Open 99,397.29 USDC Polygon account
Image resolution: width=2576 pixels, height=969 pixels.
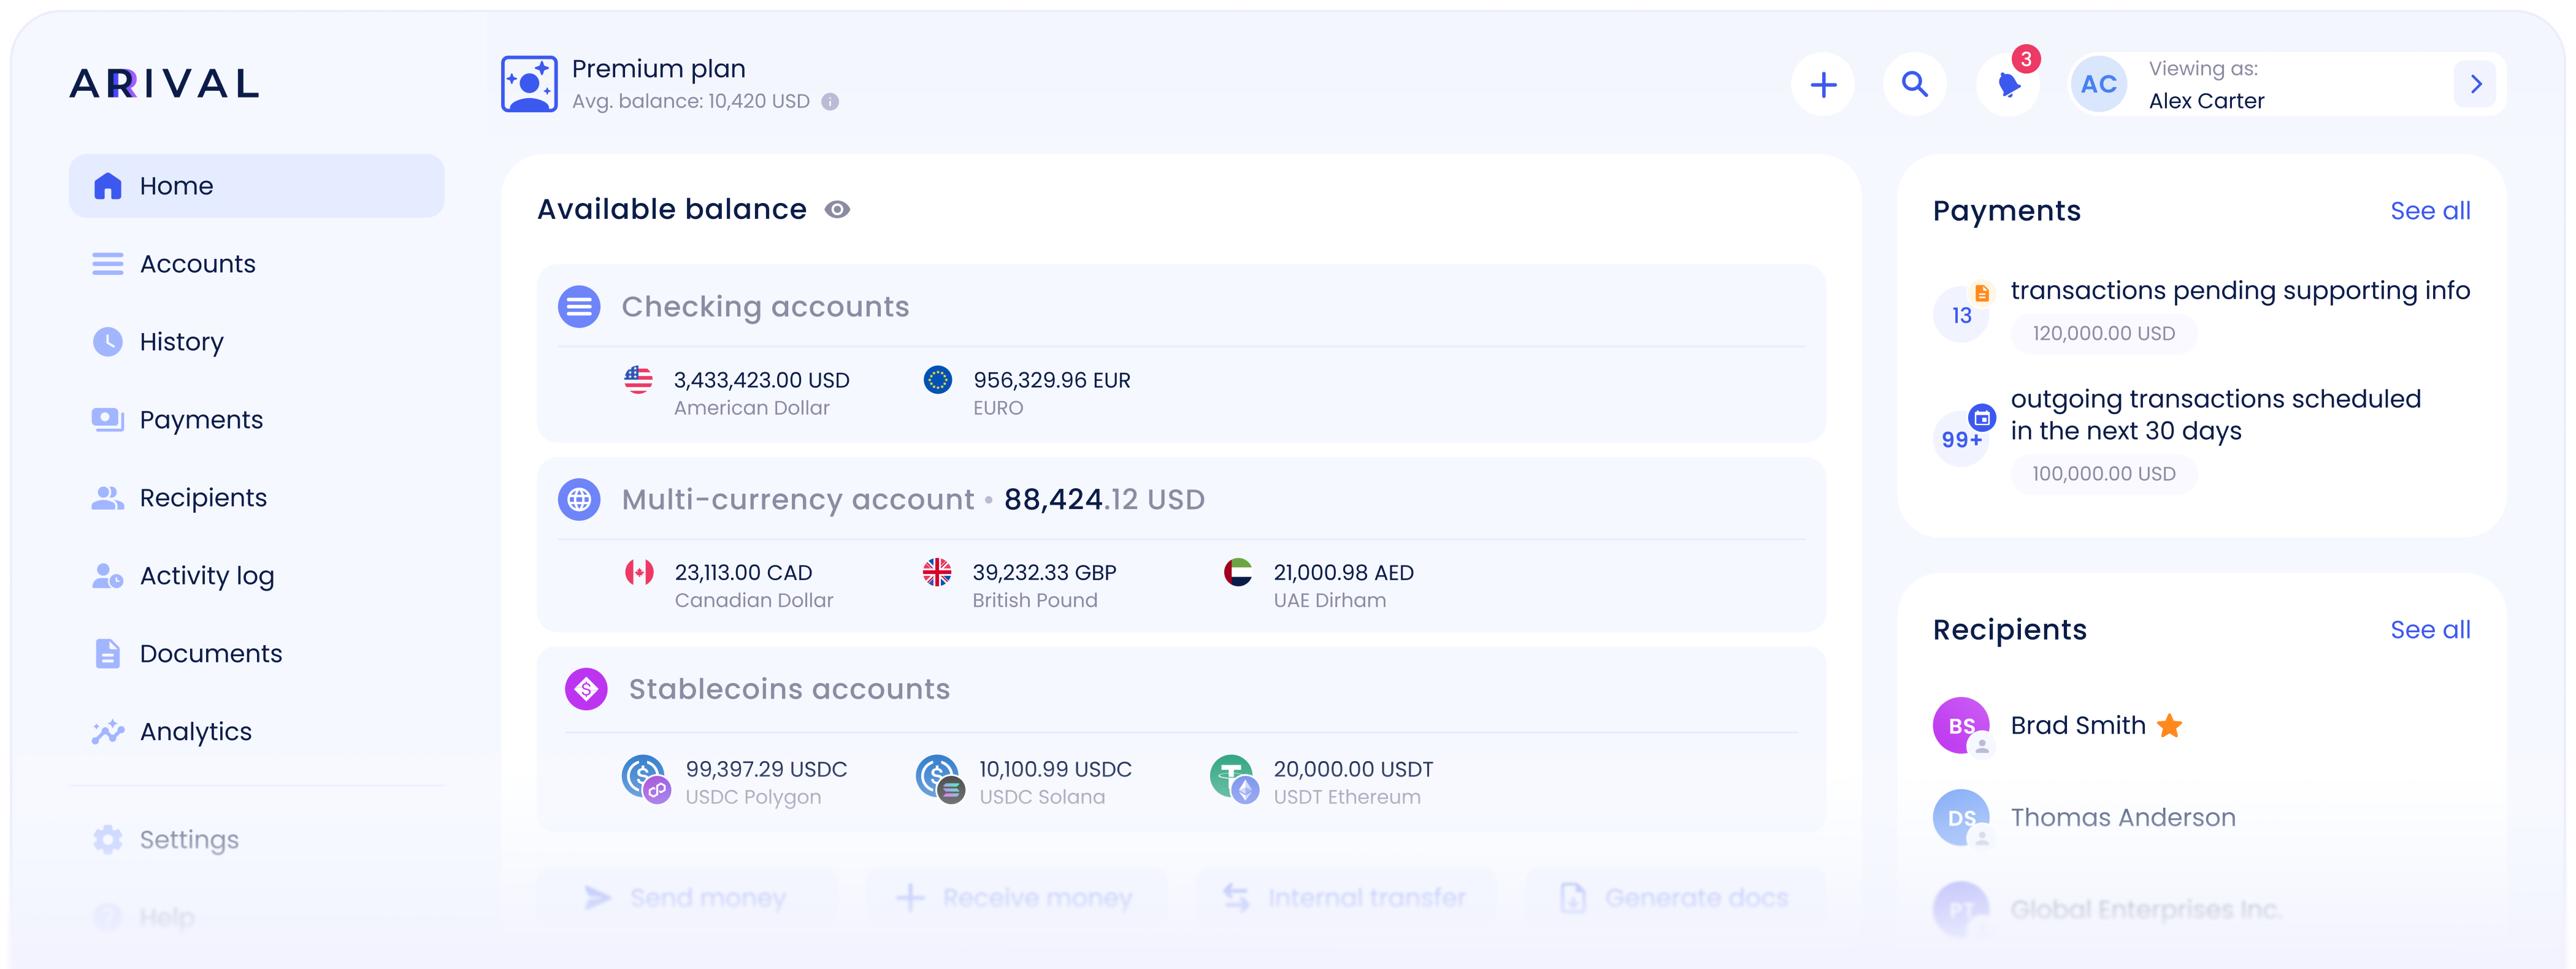pyautogui.click(x=765, y=770)
